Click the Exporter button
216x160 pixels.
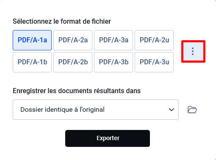coord(108,138)
